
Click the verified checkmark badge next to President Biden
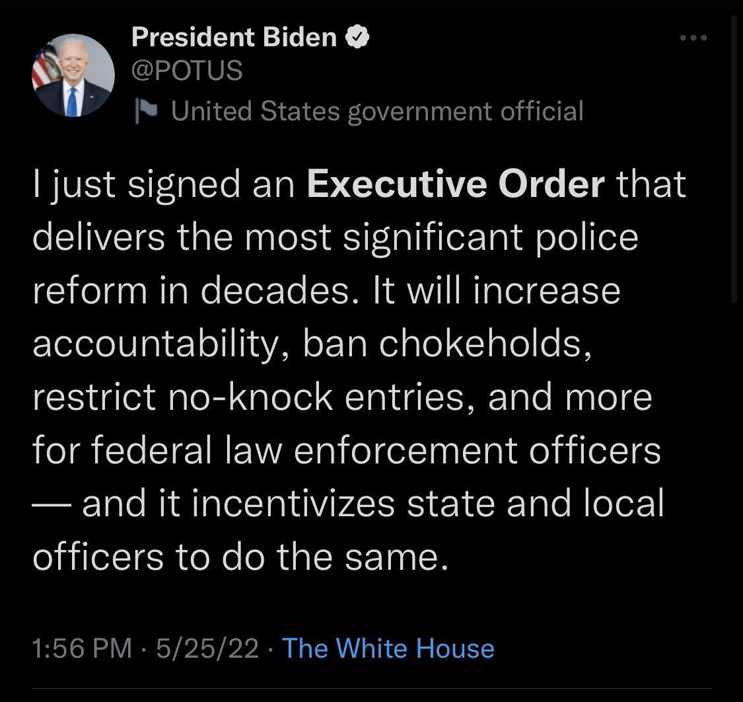(357, 37)
